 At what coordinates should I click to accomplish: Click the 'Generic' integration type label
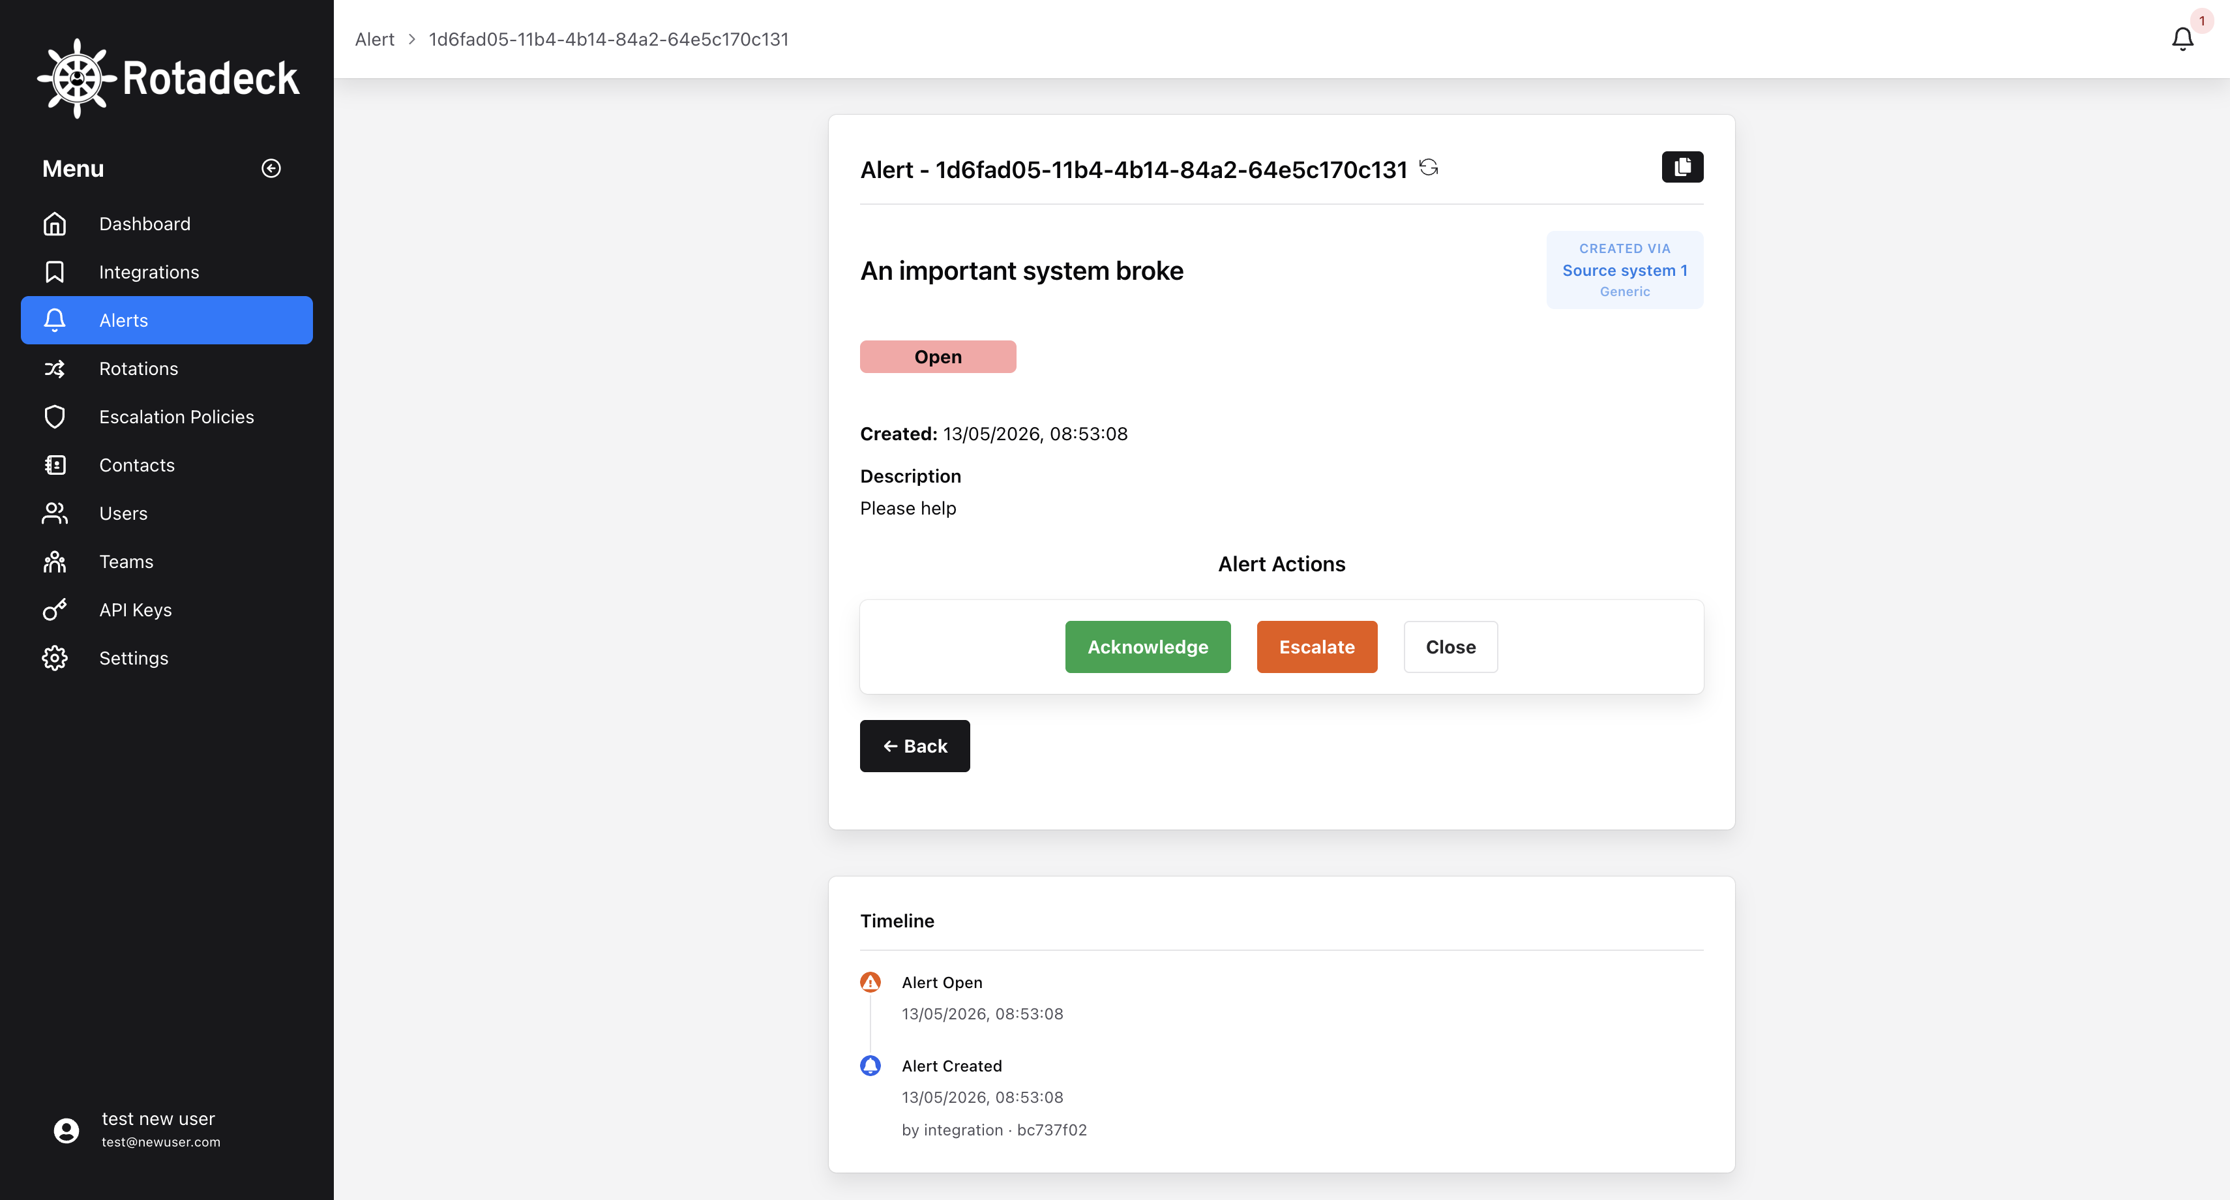coord(1624,292)
